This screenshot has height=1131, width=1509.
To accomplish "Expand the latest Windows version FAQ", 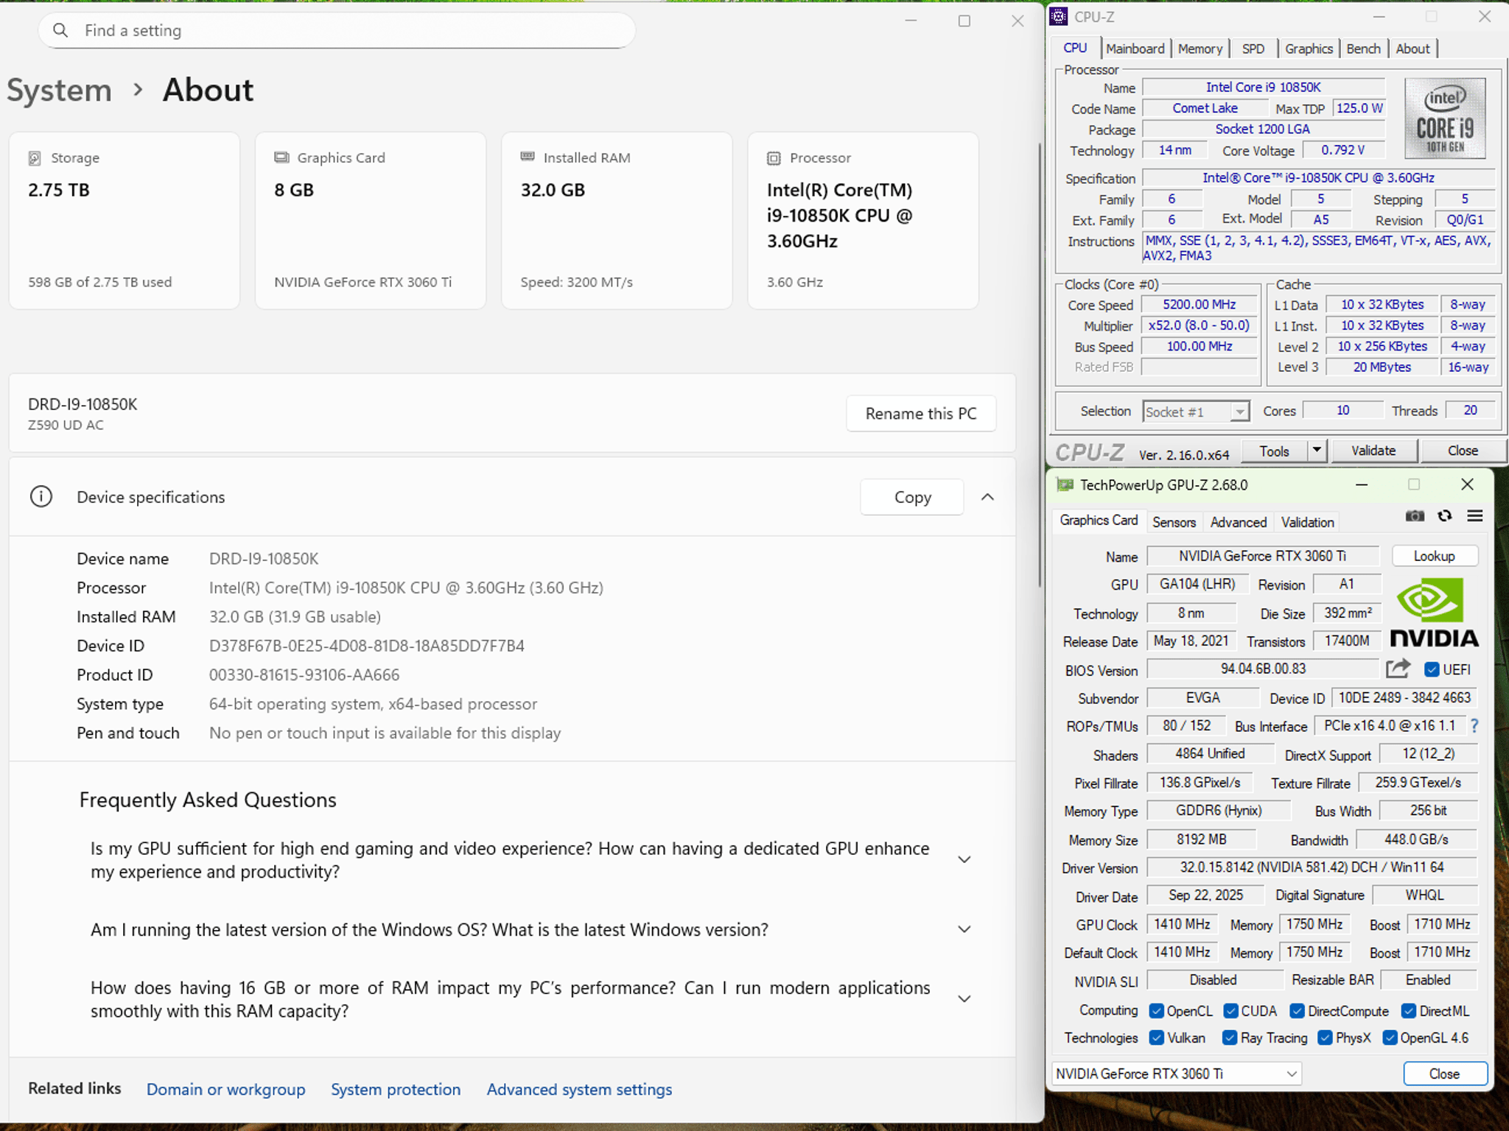I will pos(964,929).
